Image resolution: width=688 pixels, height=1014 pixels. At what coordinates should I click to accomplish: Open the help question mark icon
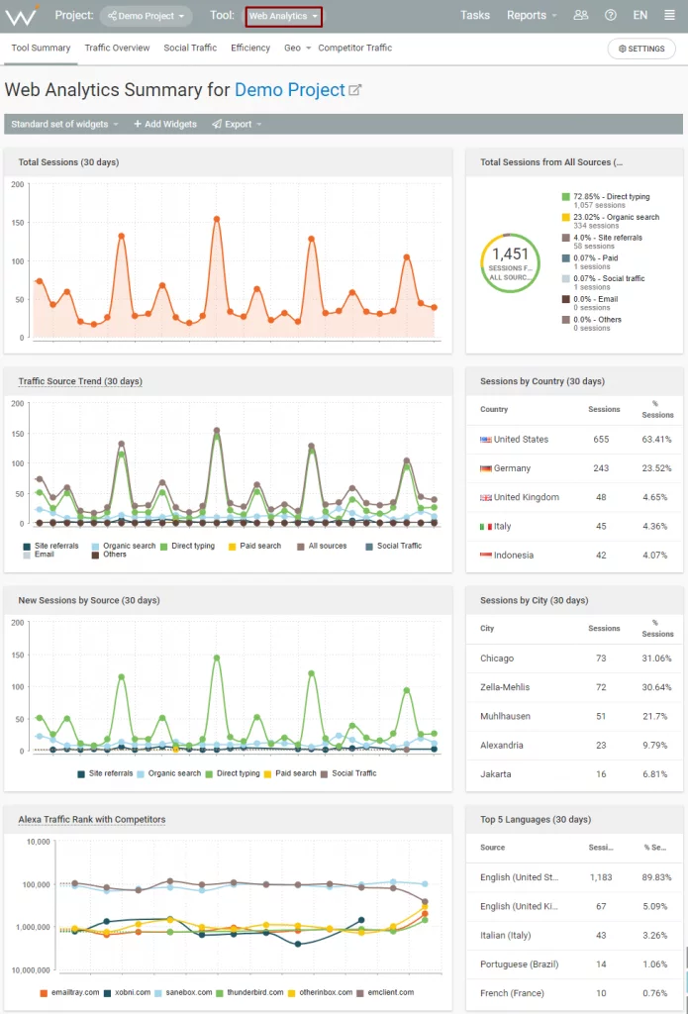pos(611,16)
